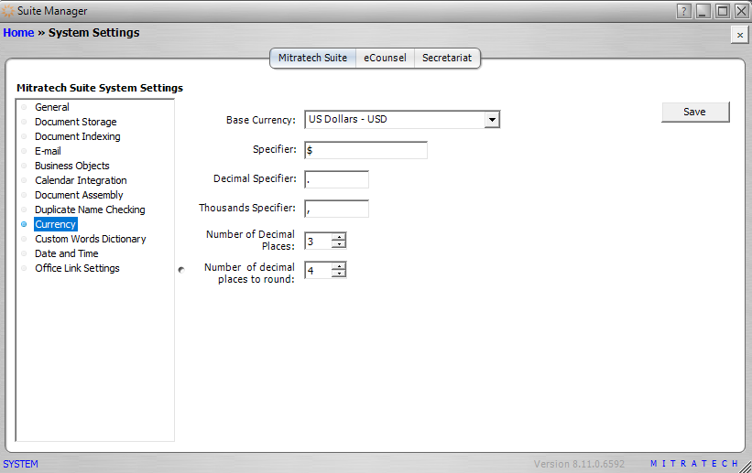This screenshot has height=473, width=752.
Task: Save the currency settings
Action: coord(695,112)
